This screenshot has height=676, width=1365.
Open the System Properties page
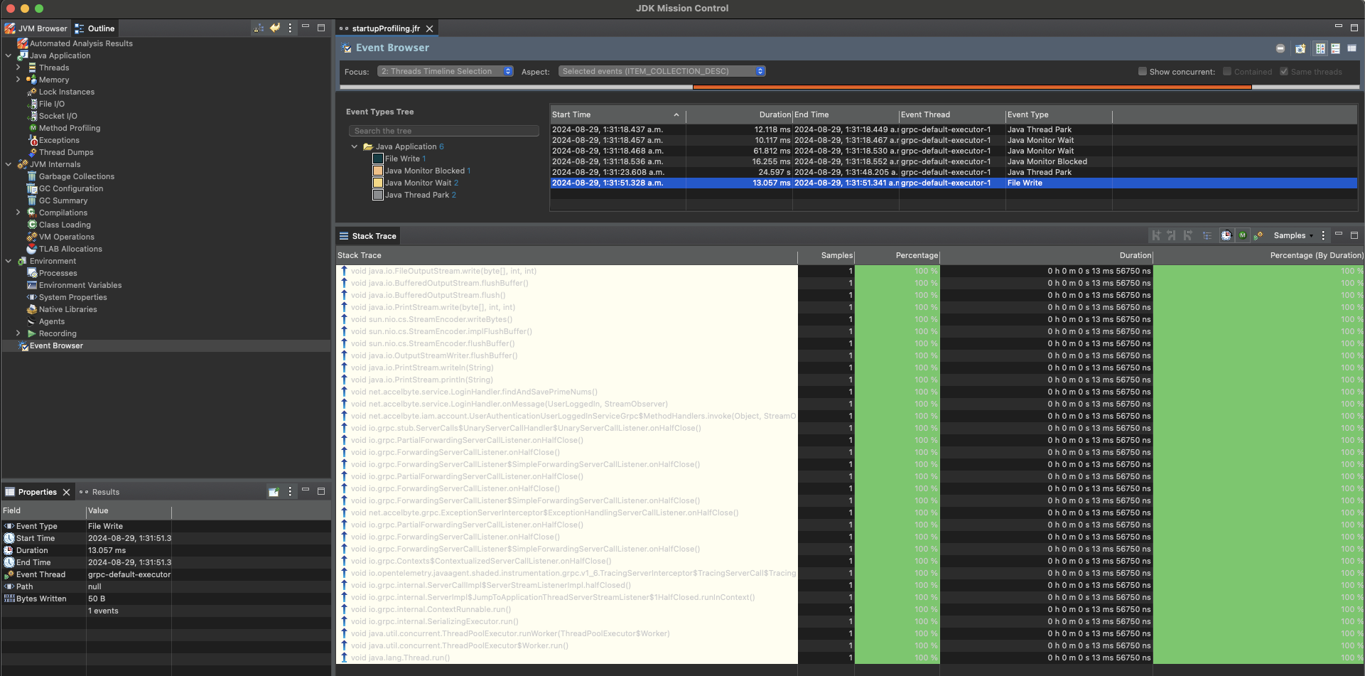click(x=72, y=297)
